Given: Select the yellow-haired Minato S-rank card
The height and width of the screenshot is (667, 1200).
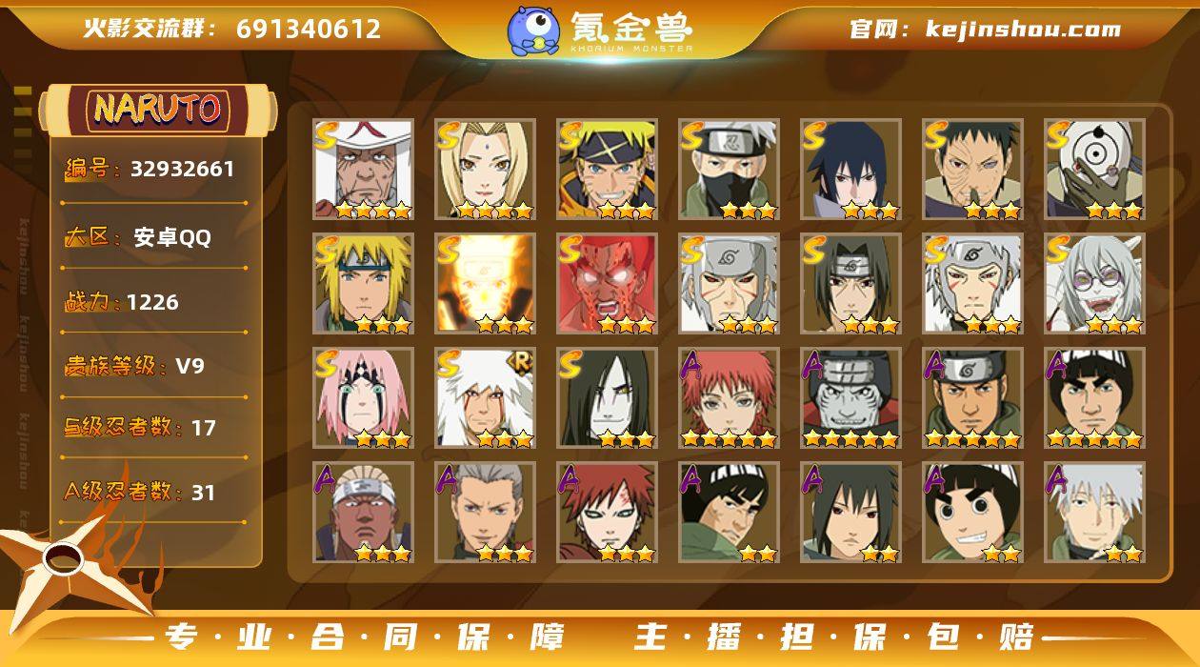Looking at the screenshot, I should (x=363, y=284).
